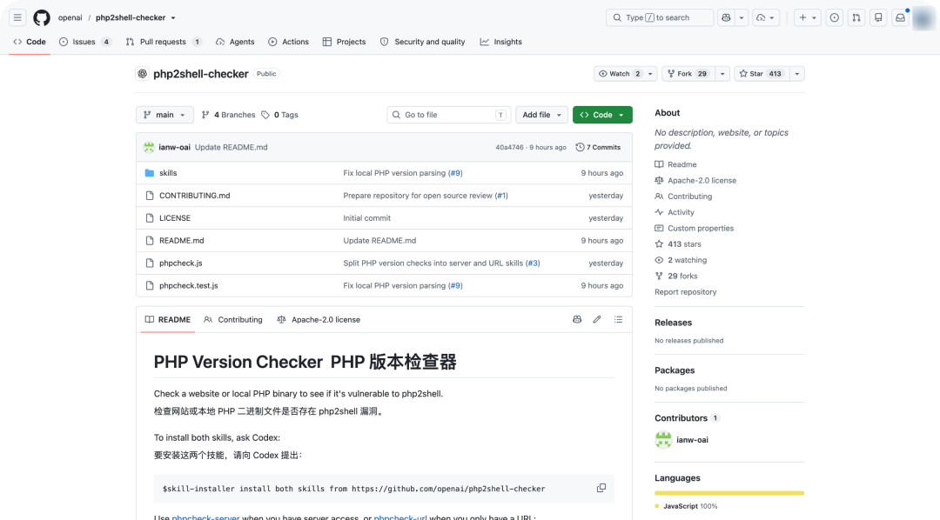The height and width of the screenshot is (520, 940).
Task: Click the repository avatar beside php2shell-checker title
Action: pyautogui.click(x=143, y=74)
